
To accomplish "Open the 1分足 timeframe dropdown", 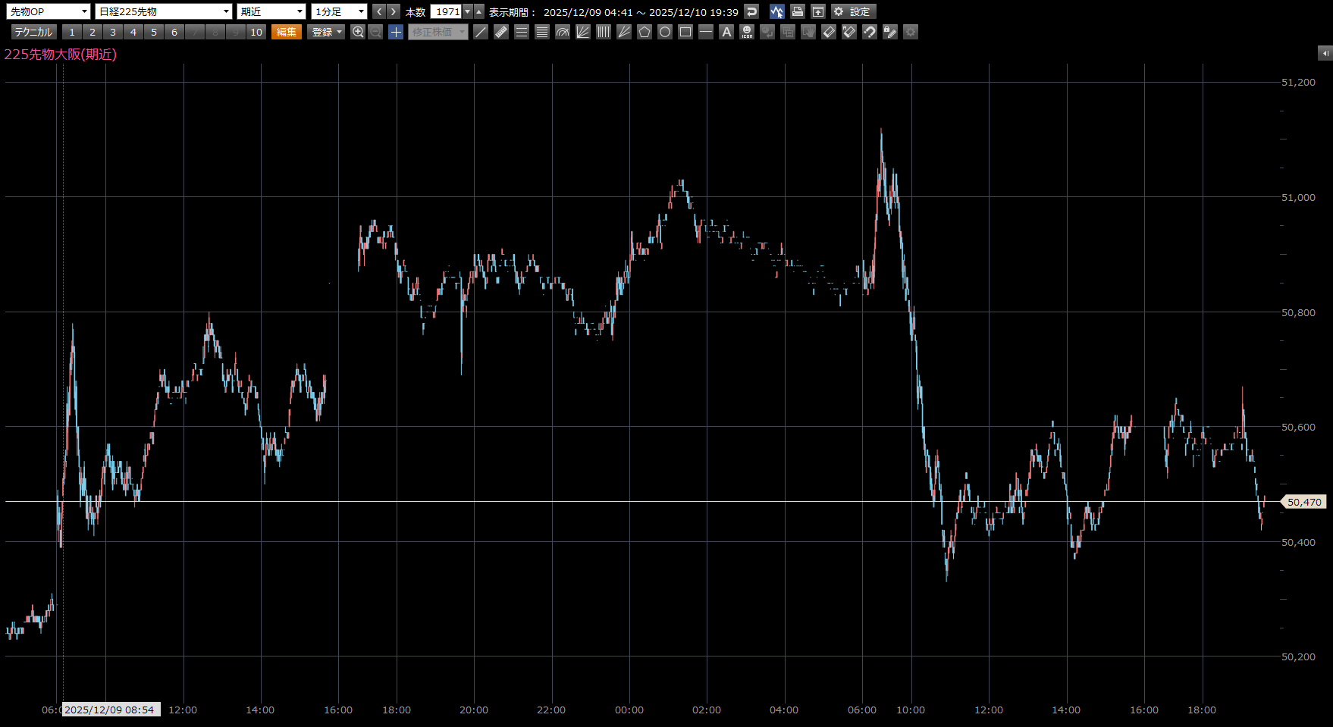I will click(339, 11).
